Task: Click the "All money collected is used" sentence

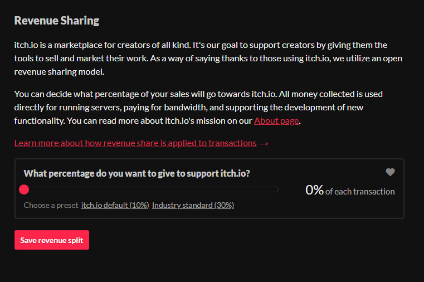Action: click(329, 94)
